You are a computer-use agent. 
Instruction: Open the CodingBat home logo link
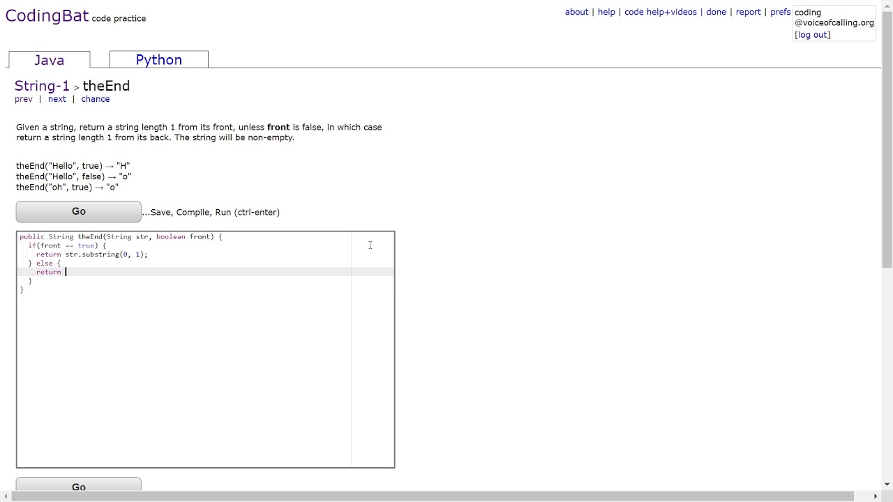(47, 16)
